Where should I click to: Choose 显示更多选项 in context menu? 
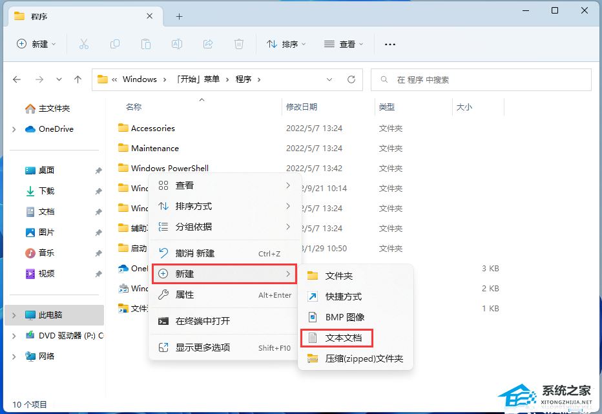point(225,347)
